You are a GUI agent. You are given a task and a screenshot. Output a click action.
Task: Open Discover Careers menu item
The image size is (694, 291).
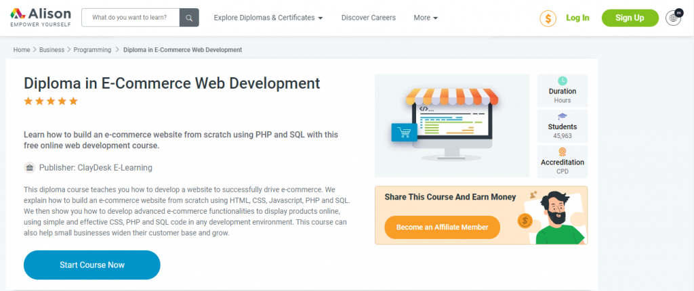pyautogui.click(x=369, y=18)
